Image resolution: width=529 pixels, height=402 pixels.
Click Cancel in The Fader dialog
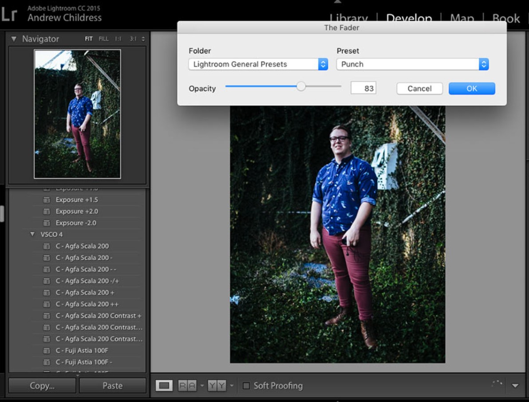click(419, 89)
